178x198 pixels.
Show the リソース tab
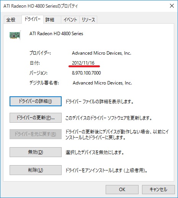(88, 20)
